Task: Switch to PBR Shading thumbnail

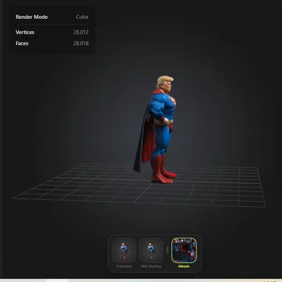Action: (151, 250)
